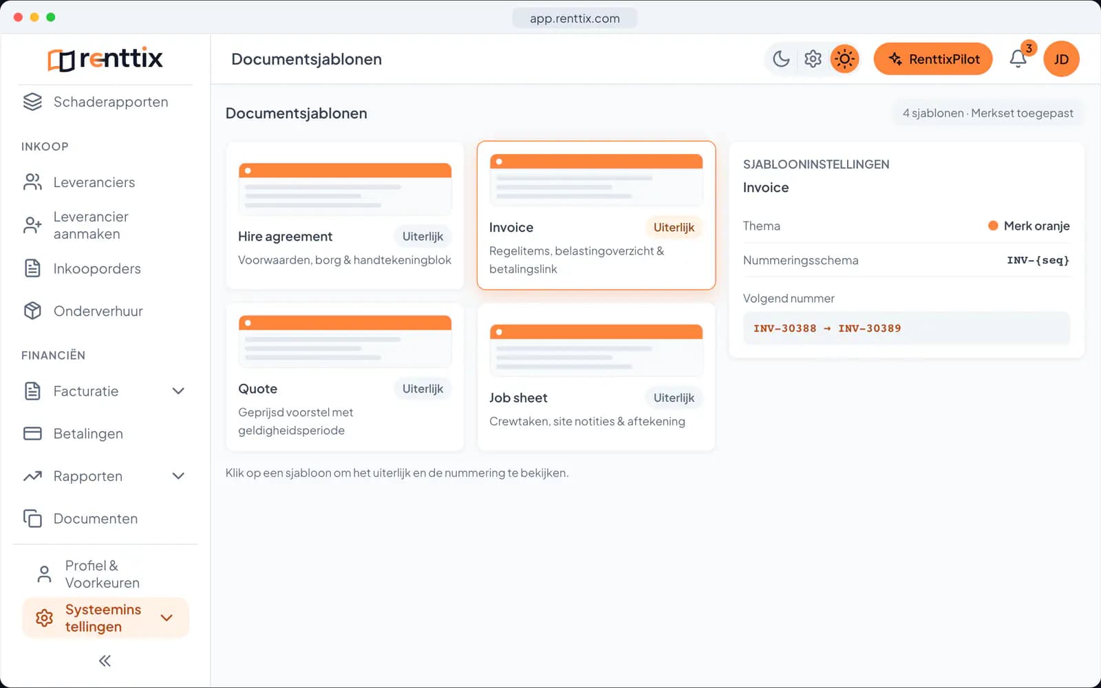Collapse the Systeeminstellingen chevron

167,618
